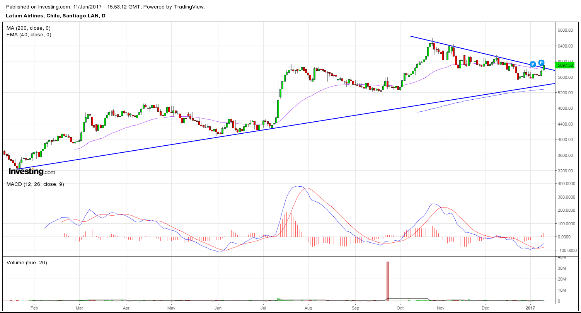Click the Apr label on the time axis
Screen dimensions: 581x313
126,308
